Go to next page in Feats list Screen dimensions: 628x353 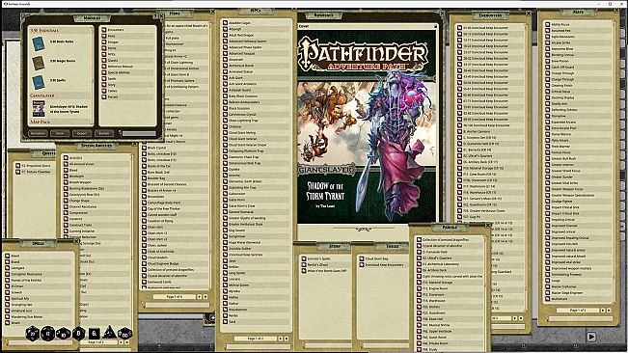click(603, 311)
